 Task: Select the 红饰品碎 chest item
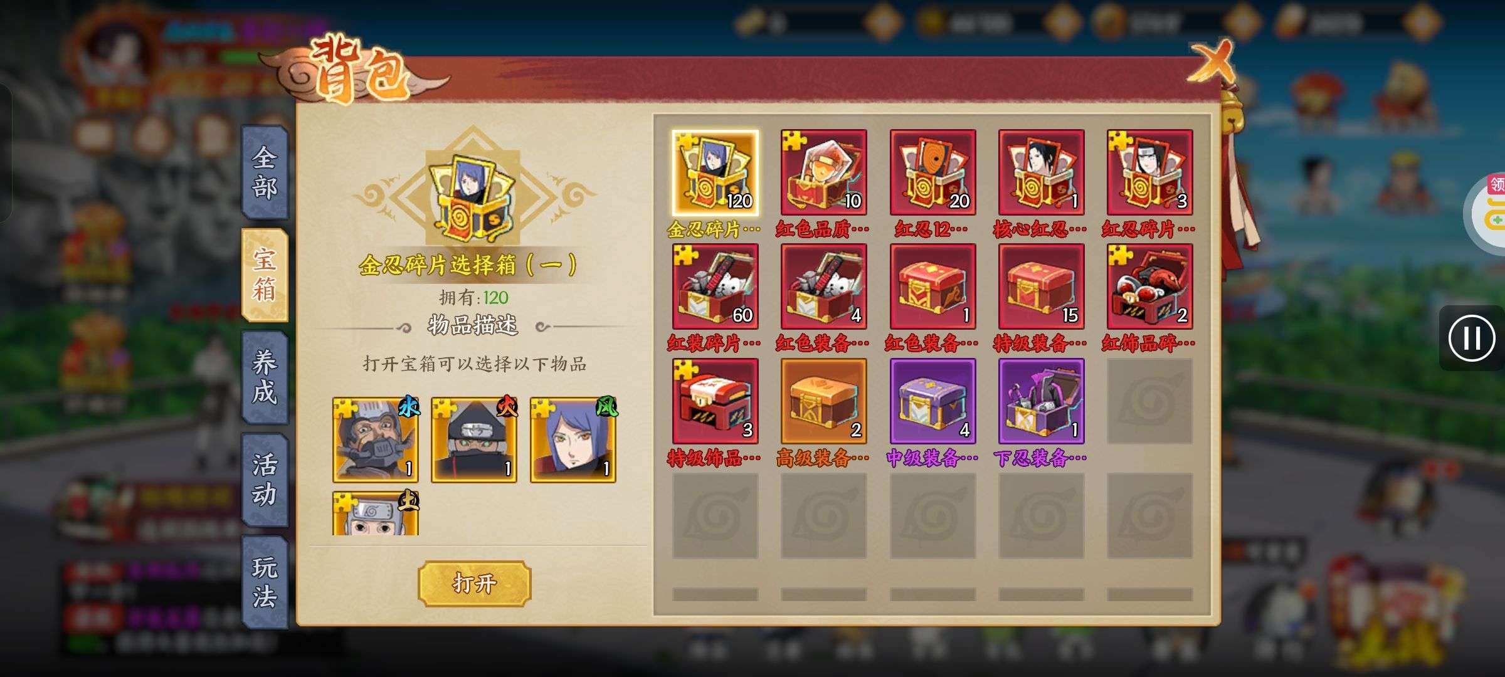point(1149,286)
